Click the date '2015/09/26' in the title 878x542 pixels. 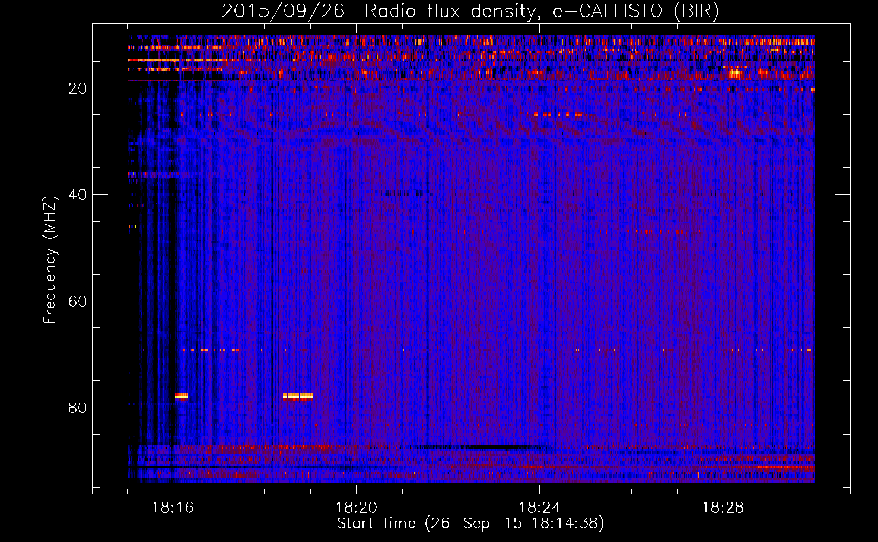[283, 11]
